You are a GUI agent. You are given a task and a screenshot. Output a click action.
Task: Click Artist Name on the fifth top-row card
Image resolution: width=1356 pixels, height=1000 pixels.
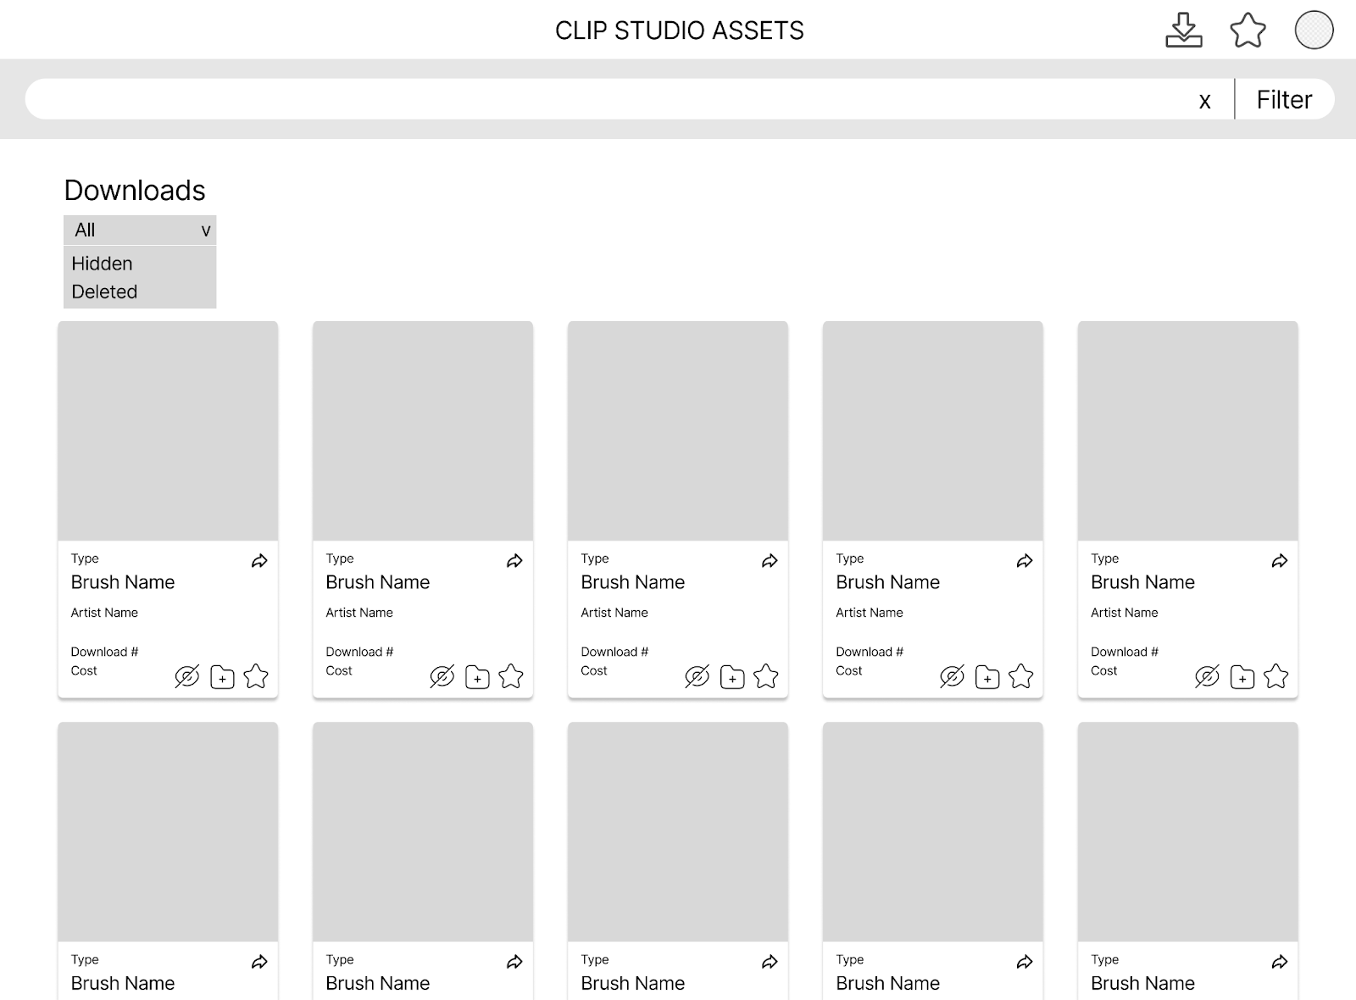pyautogui.click(x=1125, y=613)
